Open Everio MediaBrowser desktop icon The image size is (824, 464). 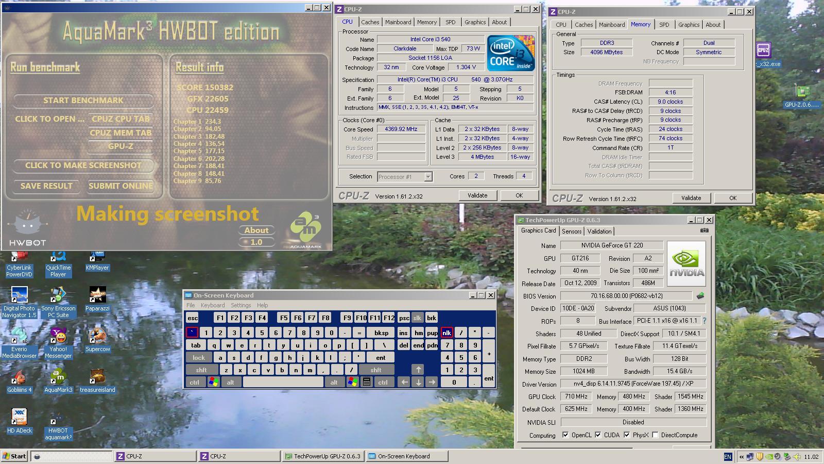(x=19, y=344)
